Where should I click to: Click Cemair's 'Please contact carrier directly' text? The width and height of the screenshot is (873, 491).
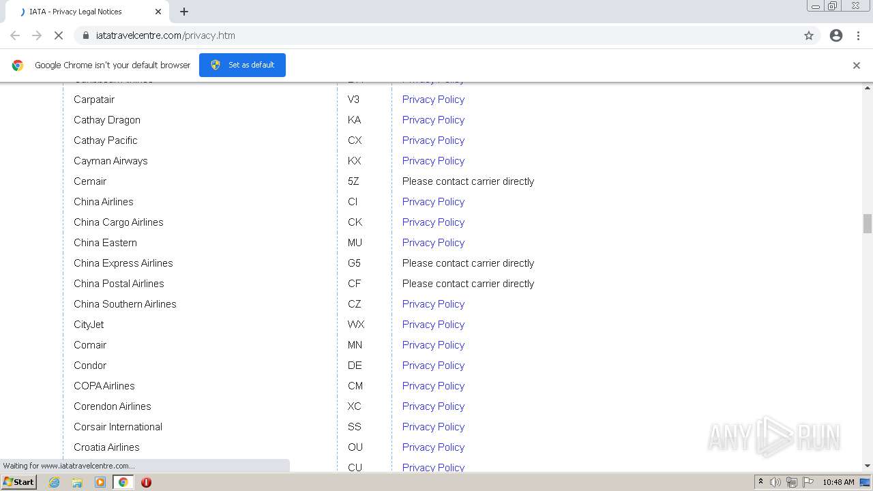[468, 181]
